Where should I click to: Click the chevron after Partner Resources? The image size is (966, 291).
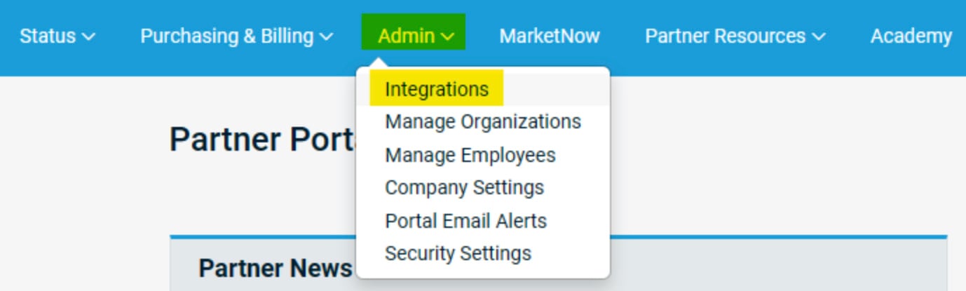818,36
